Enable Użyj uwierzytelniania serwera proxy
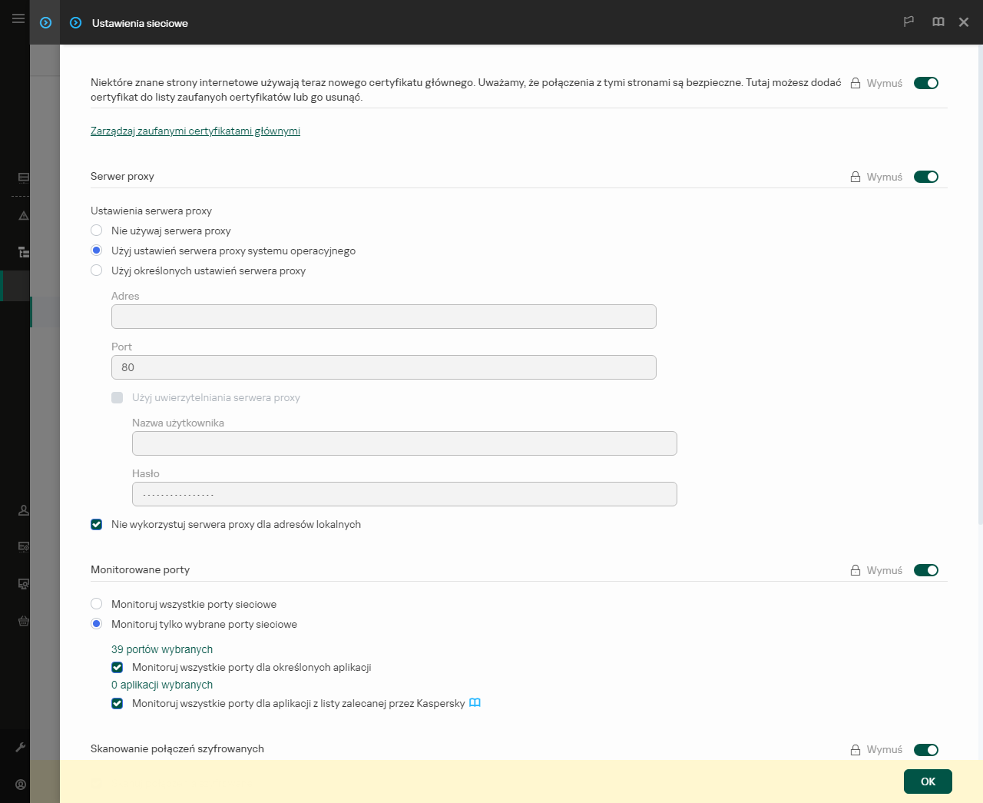983x803 pixels. point(117,397)
